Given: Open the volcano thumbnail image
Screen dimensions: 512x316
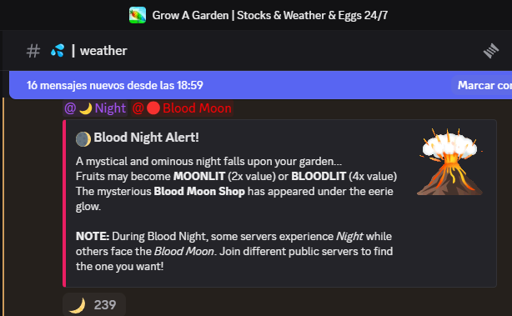Looking at the screenshot, I should click(x=450, y=163).
